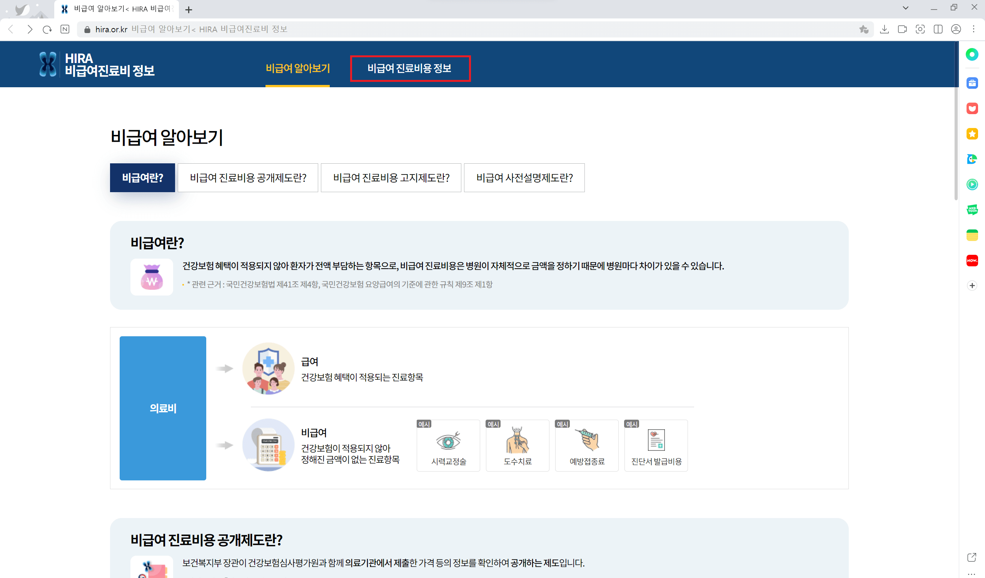
Task: Open the yellow star favorites sidebar app
Action: click(x=972, y=134)
